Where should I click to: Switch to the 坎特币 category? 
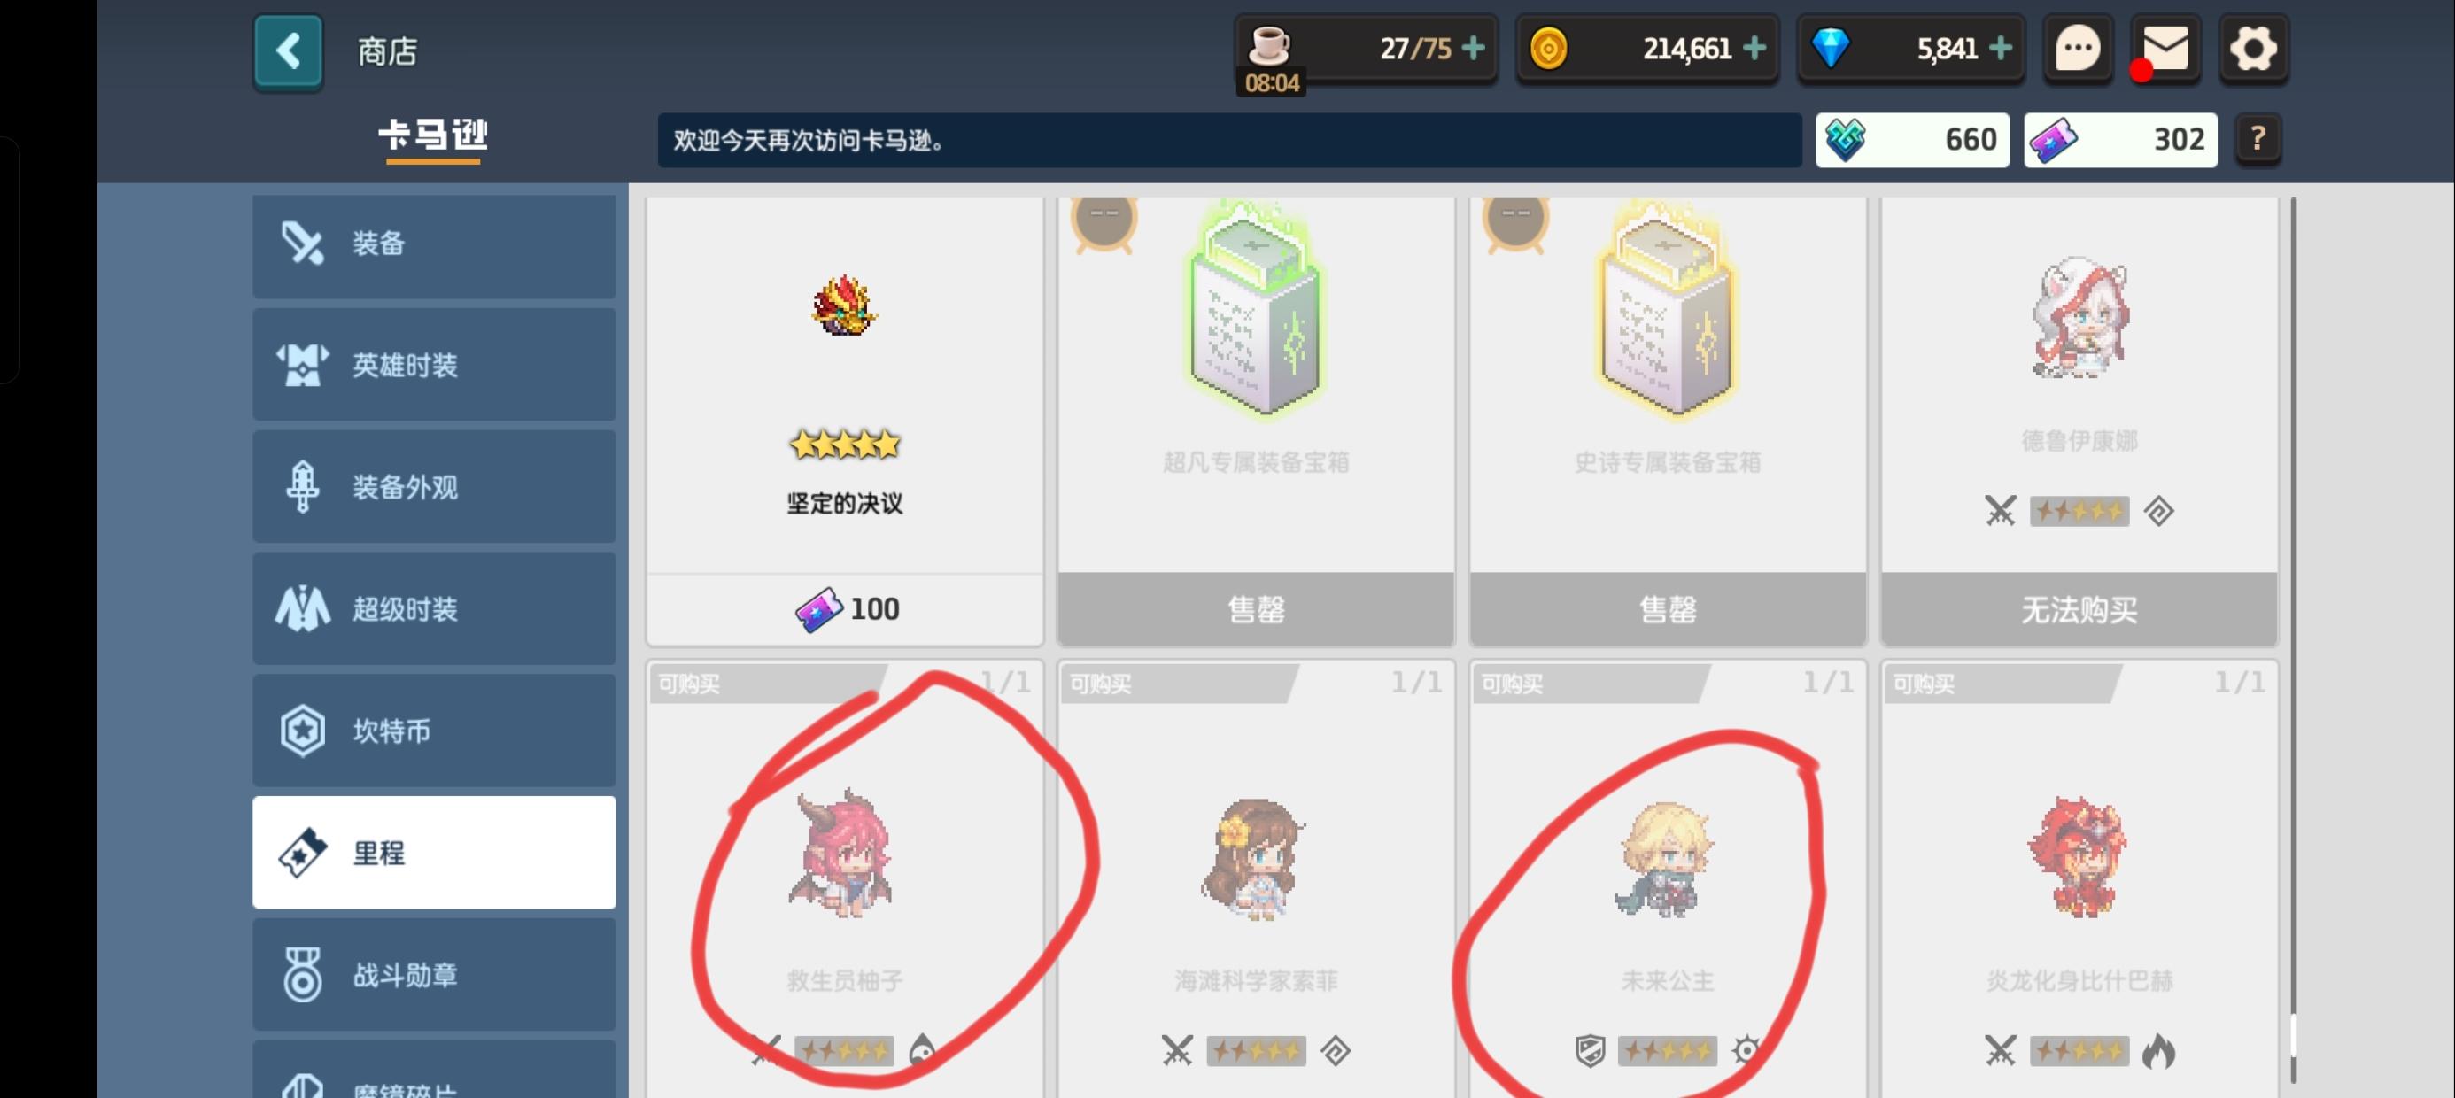click(434, 731)
